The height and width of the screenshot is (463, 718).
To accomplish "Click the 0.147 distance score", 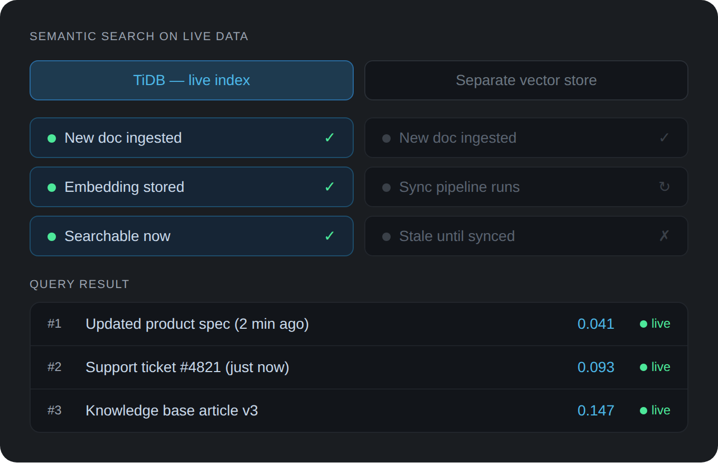I will [596, 411].
